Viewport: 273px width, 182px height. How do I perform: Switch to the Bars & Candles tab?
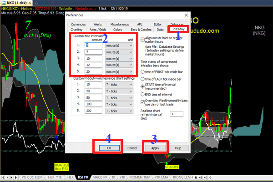[x=141, y=30]
